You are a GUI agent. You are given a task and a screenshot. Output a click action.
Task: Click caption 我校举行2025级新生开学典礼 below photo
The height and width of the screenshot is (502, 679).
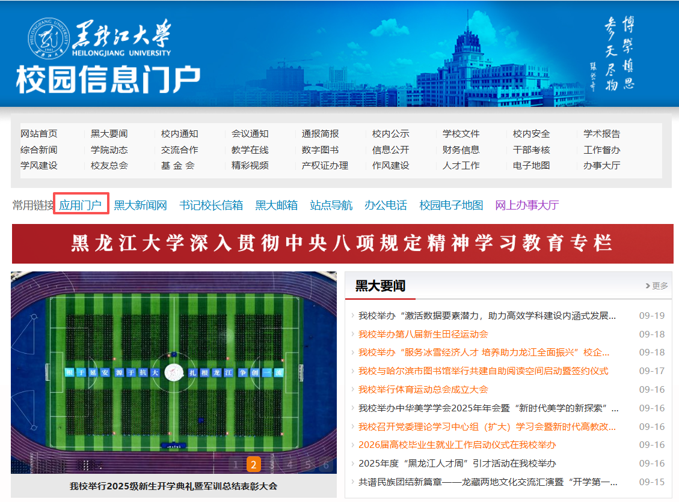coord(174,486)
